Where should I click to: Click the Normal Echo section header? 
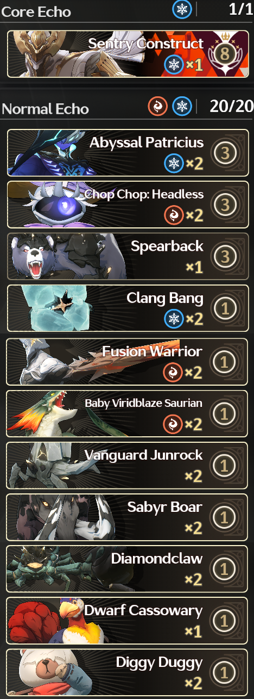click(45, 109)
